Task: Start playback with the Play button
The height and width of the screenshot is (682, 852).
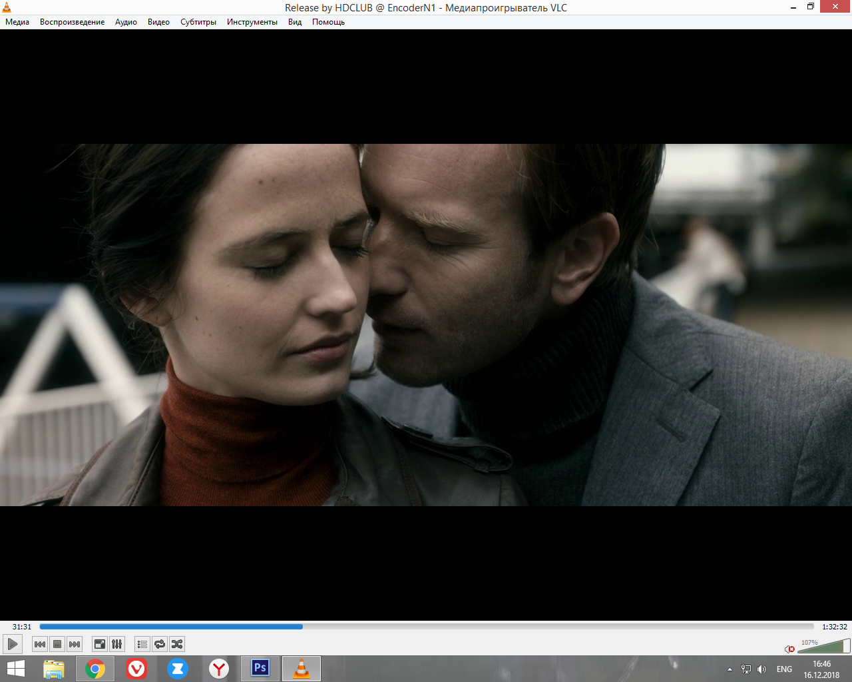Action: click(12, 644)
